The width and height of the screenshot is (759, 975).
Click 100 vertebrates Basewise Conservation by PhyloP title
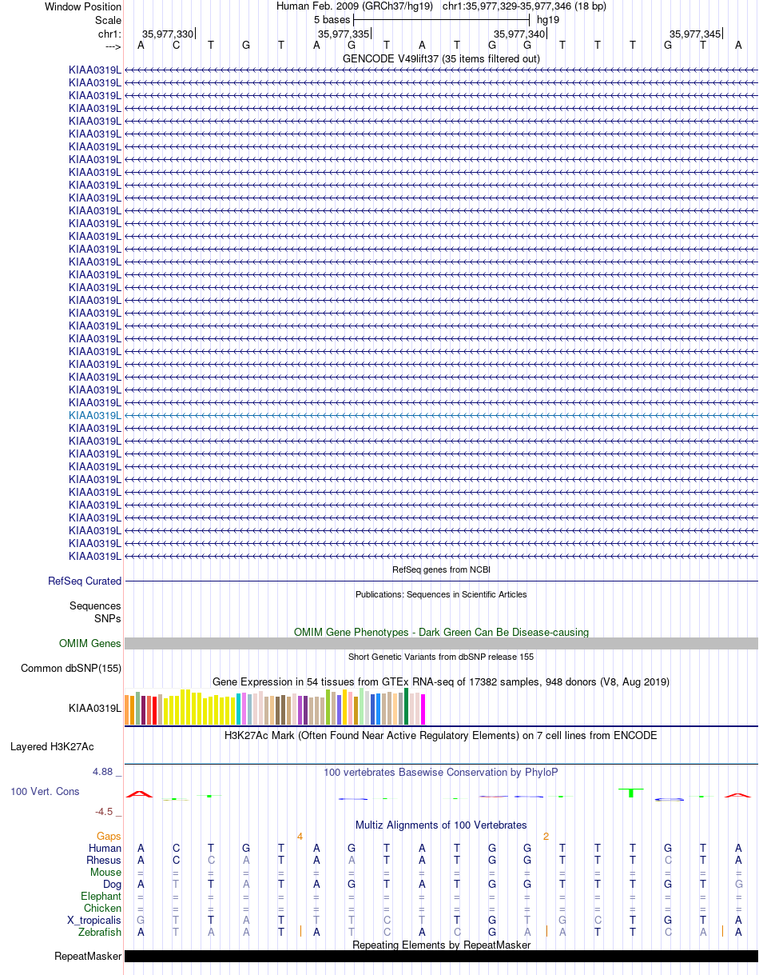(441, 773)
